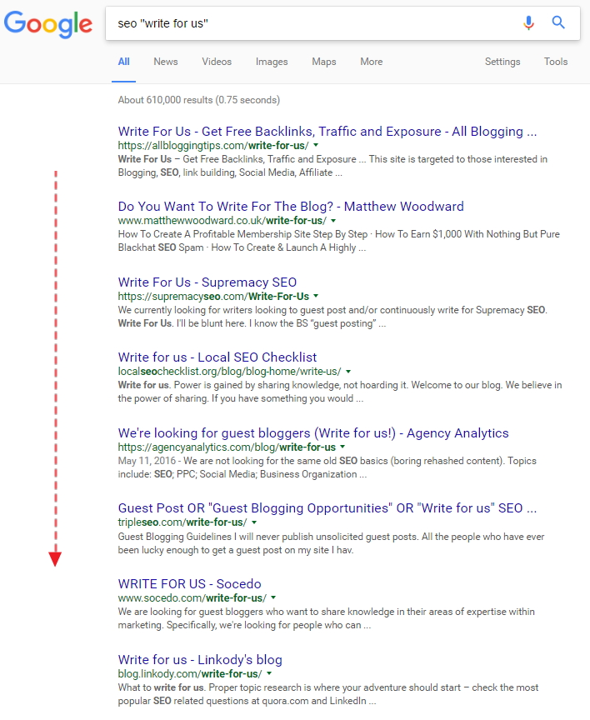Expand dropdown arrow beside supremacyseo.com URL

(x=316, y=296)
